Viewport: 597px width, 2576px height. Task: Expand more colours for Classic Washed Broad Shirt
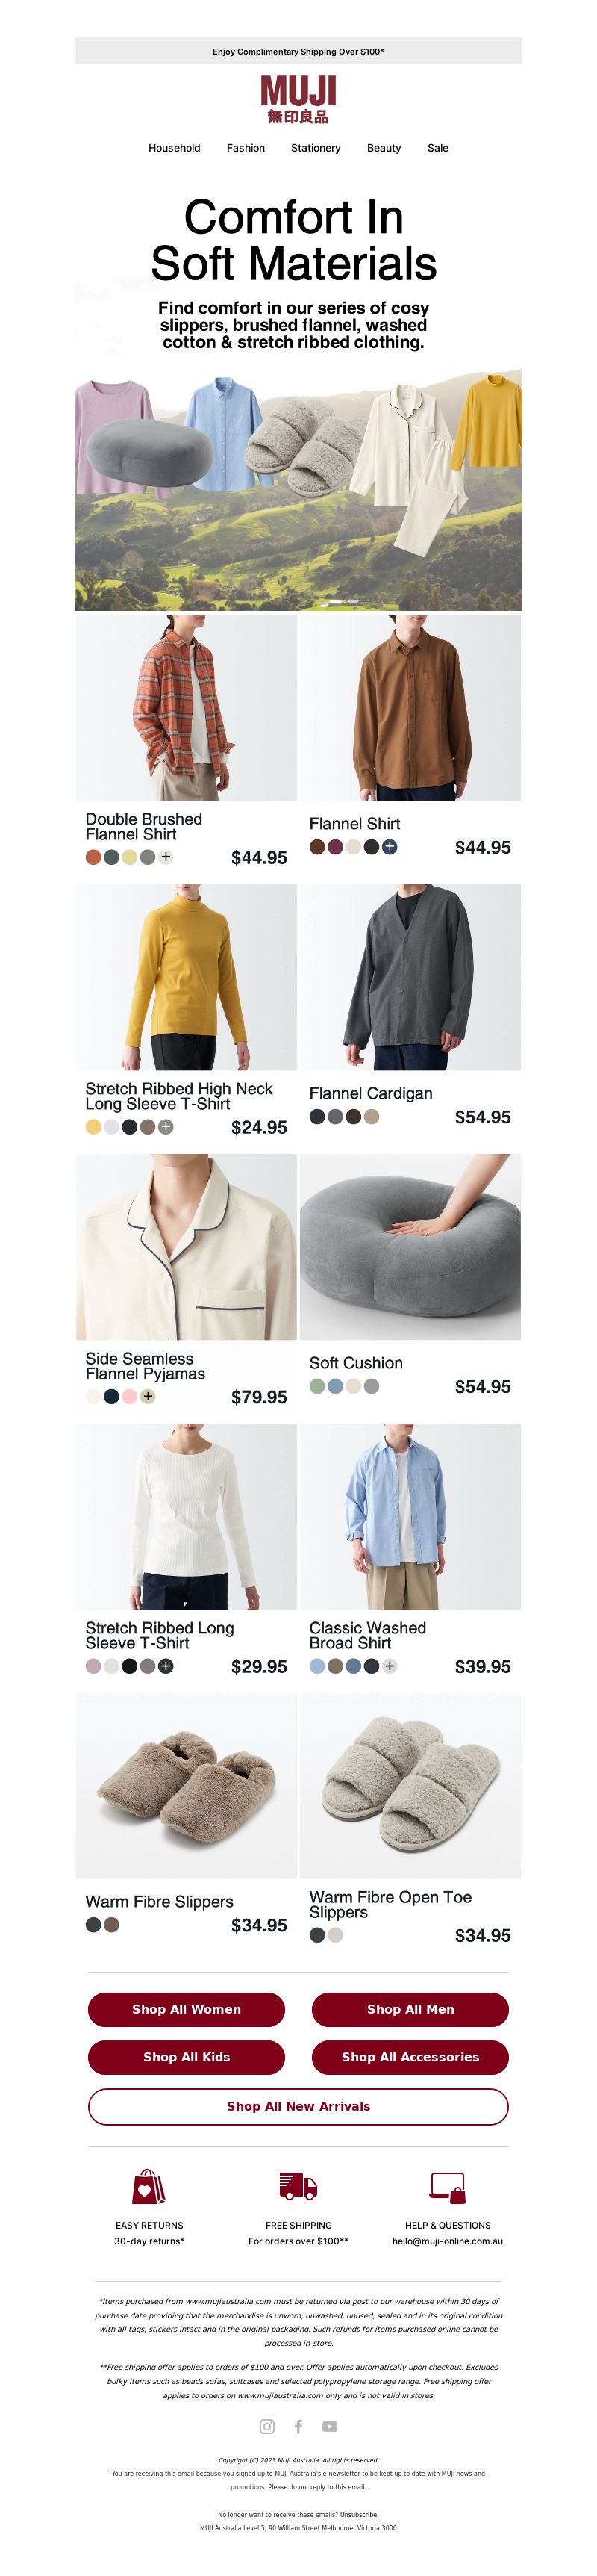pyautogui.click(x=390, y=1666)
